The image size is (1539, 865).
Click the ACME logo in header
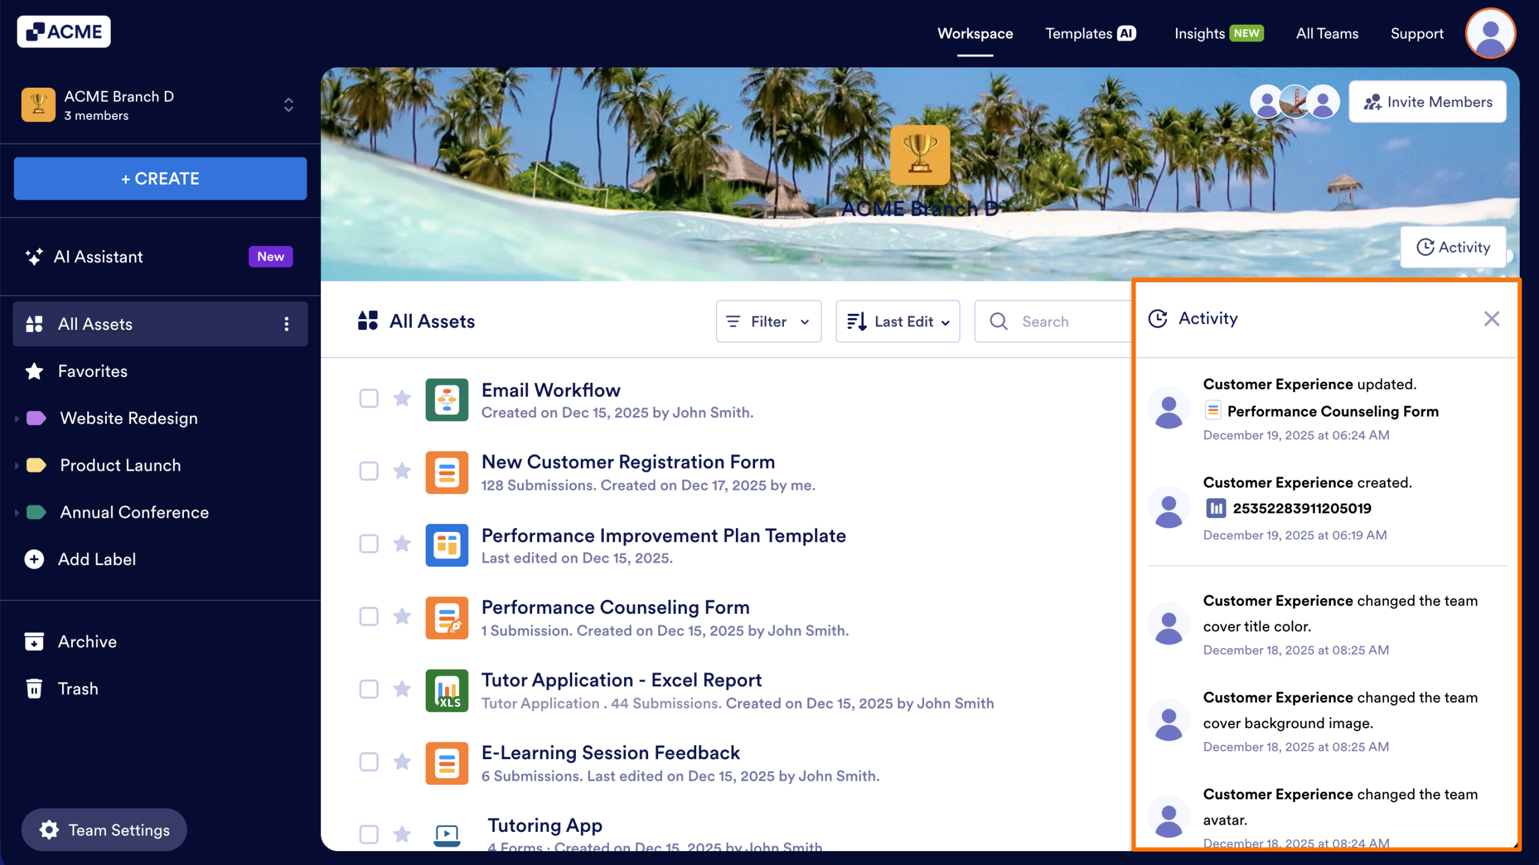(x=64, y=32)
